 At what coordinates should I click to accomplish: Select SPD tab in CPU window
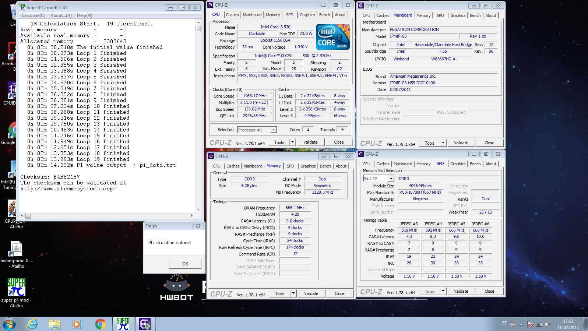pos(290,15)
